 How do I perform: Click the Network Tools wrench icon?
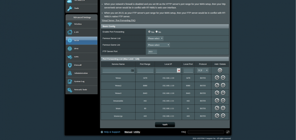coord(70,90)
